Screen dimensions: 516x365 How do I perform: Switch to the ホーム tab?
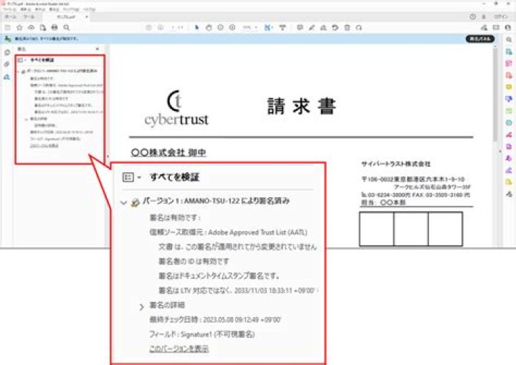[10, 16]
